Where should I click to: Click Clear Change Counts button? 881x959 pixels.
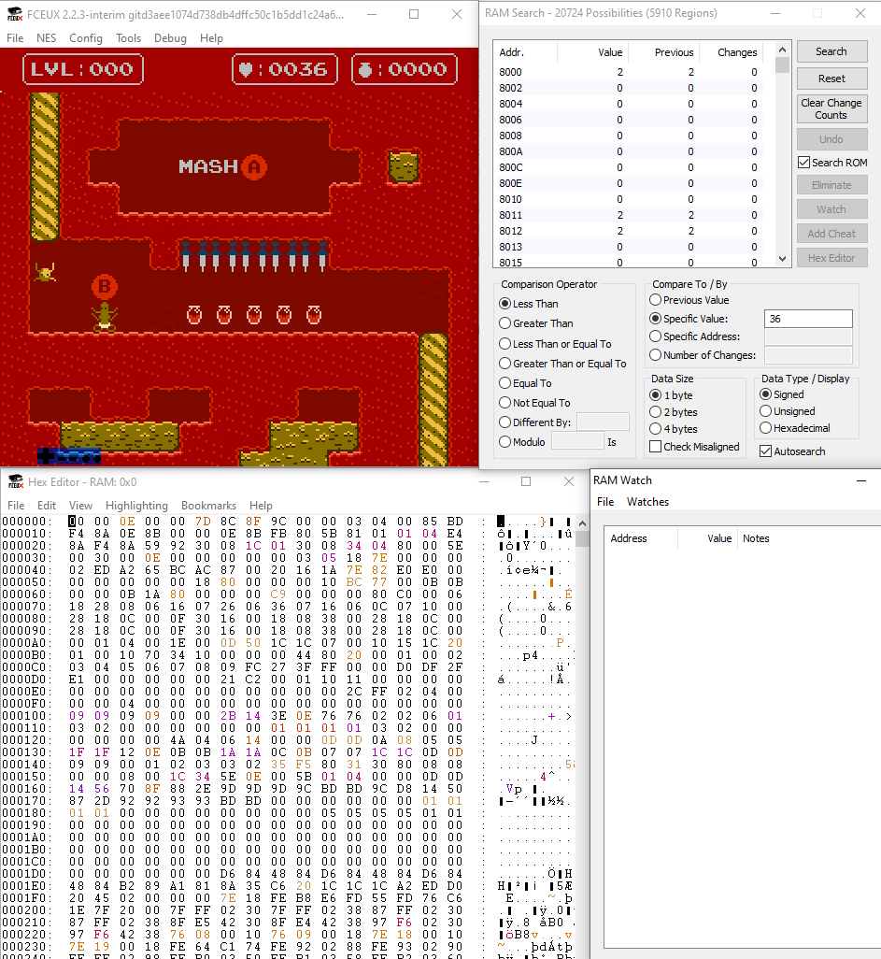click(x=831, y=108)
